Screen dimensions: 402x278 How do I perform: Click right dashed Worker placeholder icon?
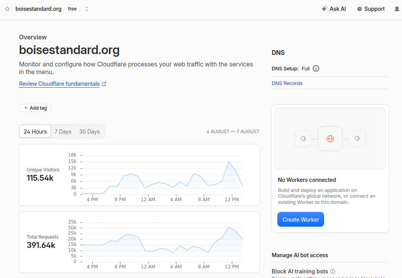click(x=357, y=139)
